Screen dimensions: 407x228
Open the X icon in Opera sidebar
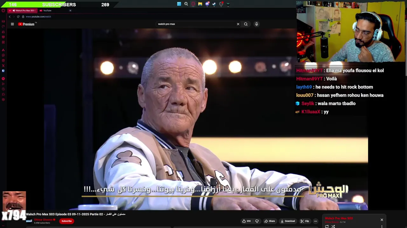click(3, 66)
